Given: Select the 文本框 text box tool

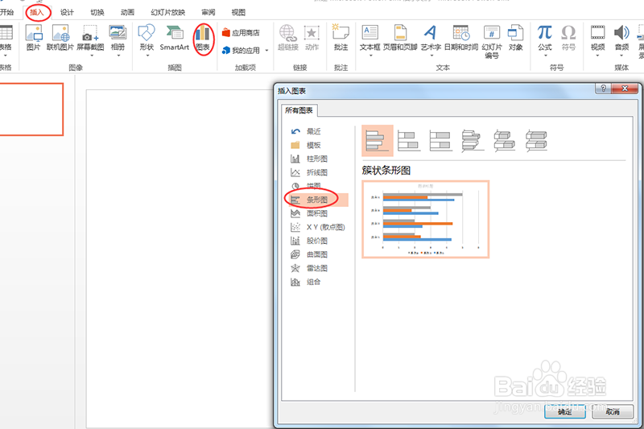Looking at the screenshot, I should click(370, 38).
